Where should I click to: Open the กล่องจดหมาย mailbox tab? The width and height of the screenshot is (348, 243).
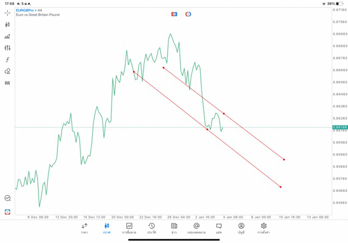[196, 228]
